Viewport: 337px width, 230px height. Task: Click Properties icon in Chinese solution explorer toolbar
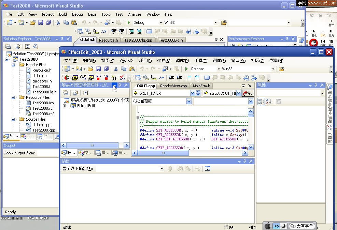tap(66, 93)
